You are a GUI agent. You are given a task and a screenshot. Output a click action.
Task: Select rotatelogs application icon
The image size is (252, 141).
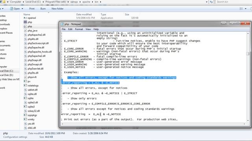point(25,85)
